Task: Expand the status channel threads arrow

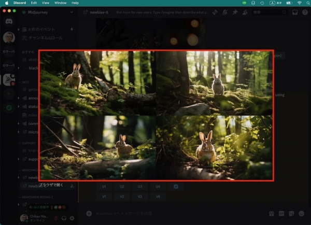Action: (x=19, y=107)
